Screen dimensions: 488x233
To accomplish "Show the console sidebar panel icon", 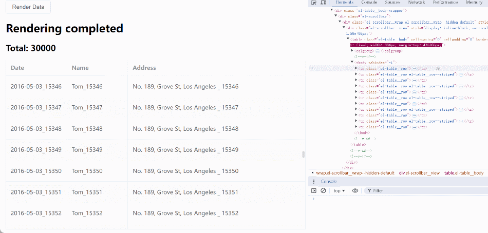I will [314, 191].
